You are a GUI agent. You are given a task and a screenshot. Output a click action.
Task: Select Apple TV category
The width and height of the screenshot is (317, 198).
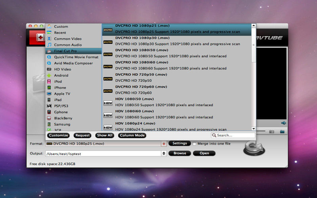pos(74,94)
